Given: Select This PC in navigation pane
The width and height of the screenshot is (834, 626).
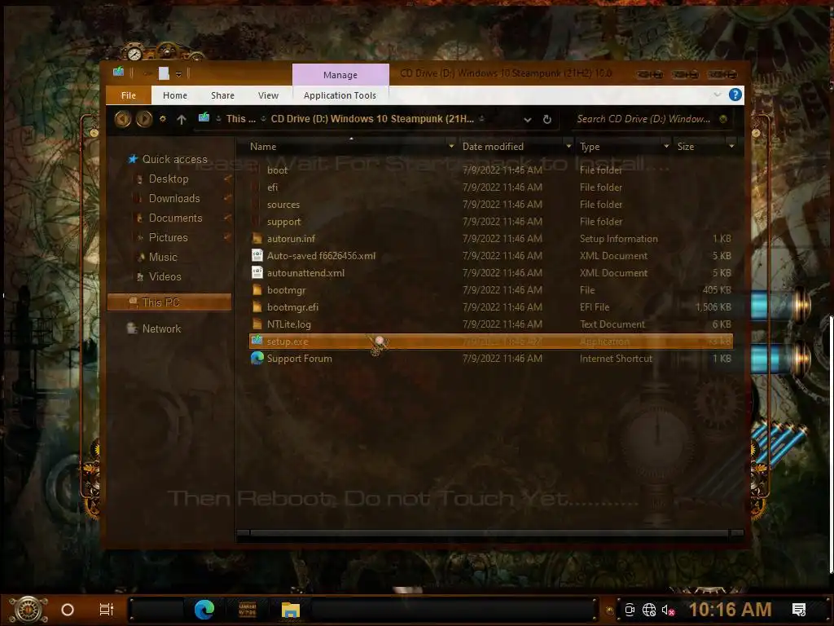Looking at the screenshot, I should pyautogui.click(x=169, y=302).
